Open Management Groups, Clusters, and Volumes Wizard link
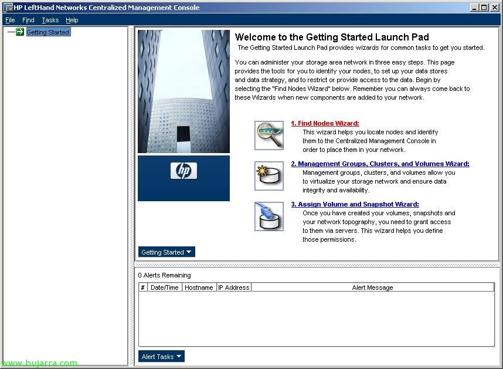The height and width of the screenshot is (369, 503). tap(380, 164)
